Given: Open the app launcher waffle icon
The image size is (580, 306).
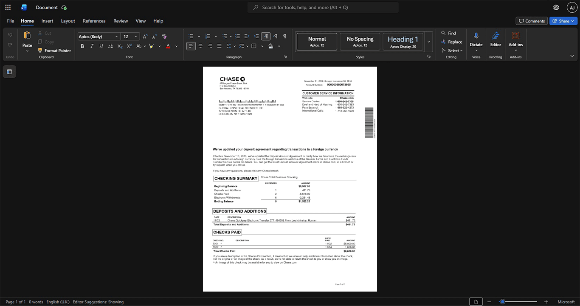Looking at the screenshot, I should (x=8, y=7).
